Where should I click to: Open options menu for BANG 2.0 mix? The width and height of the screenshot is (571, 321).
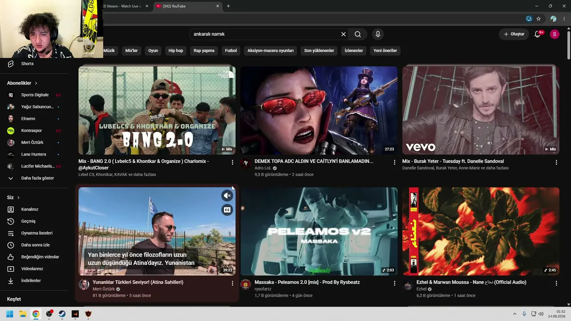click(232, 163)
